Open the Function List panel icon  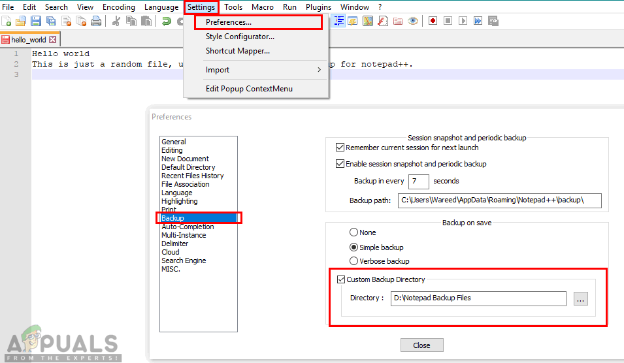point(383,21)
